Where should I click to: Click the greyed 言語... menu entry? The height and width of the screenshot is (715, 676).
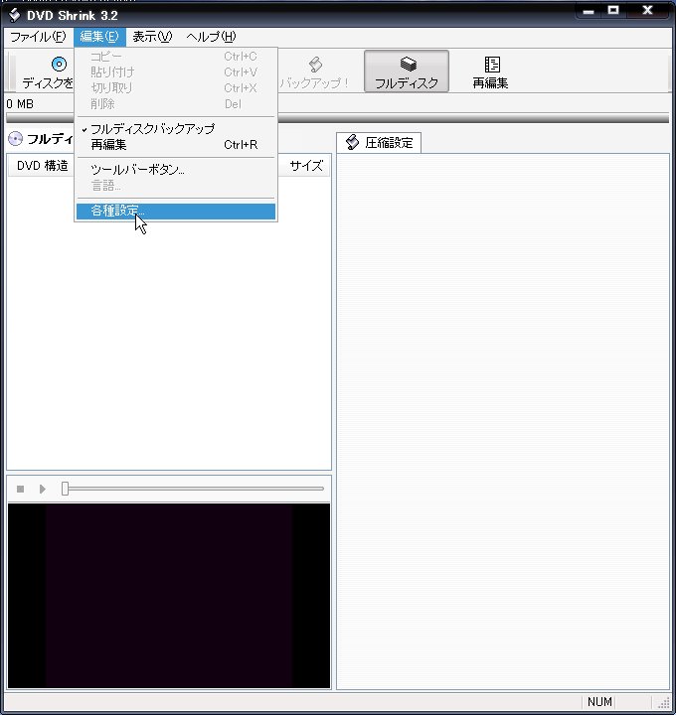click(176, 186)
